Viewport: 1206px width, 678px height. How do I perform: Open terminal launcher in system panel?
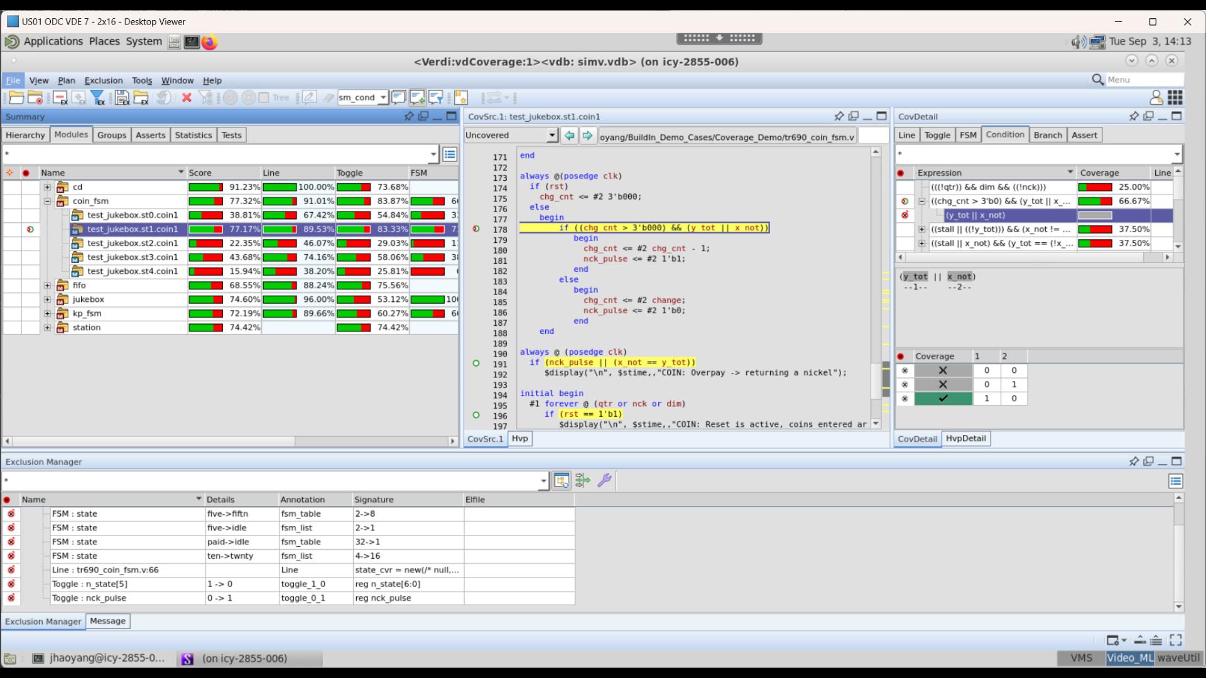(192, 42)
